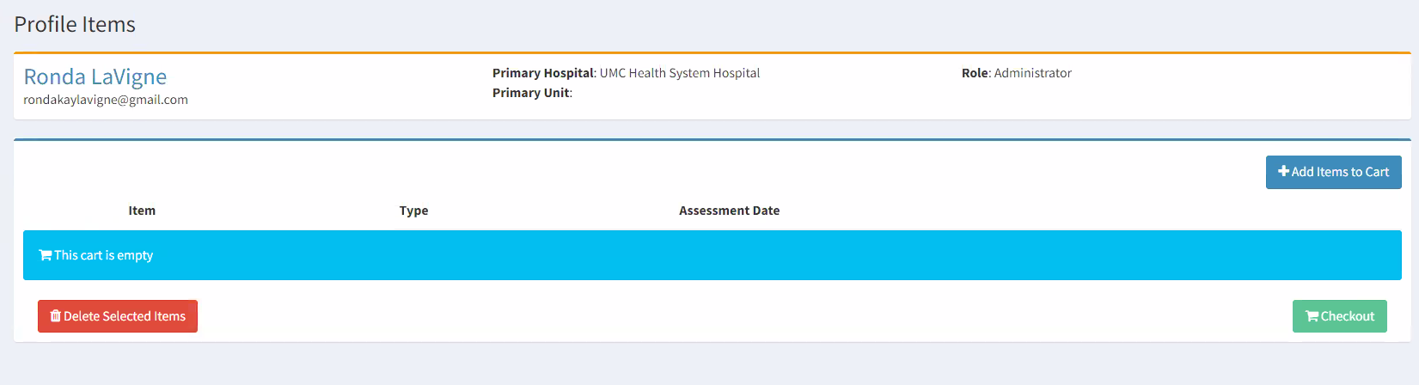
Task: Click the rondakaylavigne@gmail.com email text
Action: (106, 100)
